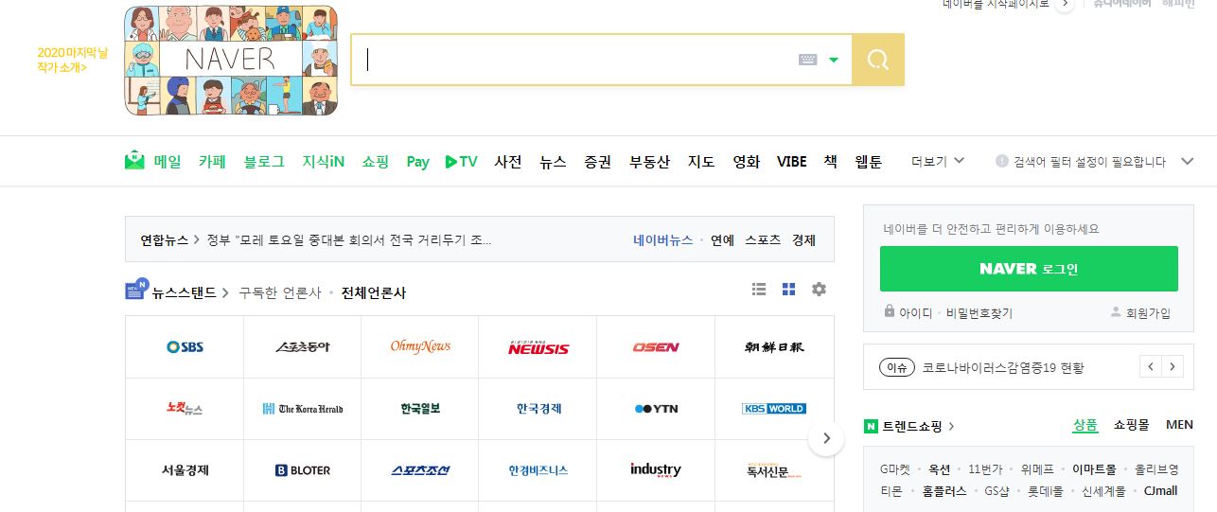Open the 웹툰 menu item
This screenshot has width=1217, height=512.
click(x=869, y=162)
